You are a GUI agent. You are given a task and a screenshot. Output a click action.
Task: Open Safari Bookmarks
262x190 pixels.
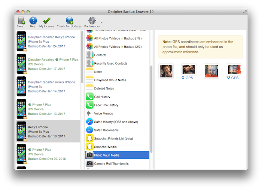[106, 130]
